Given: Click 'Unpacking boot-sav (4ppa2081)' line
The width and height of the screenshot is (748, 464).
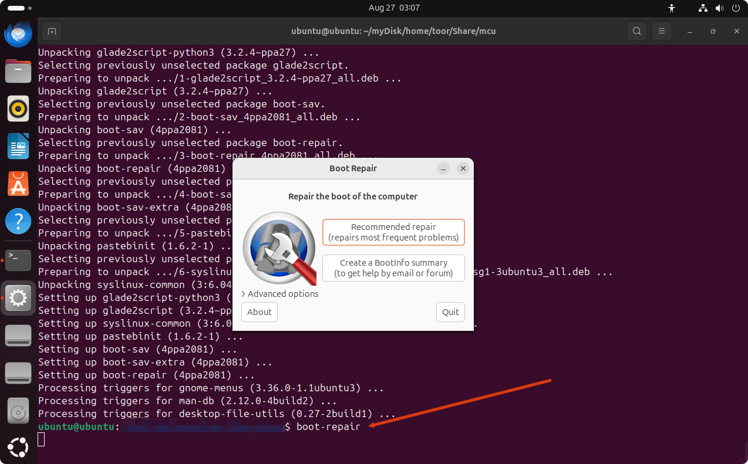Looking at the screenshot, I should click(135, 130).
